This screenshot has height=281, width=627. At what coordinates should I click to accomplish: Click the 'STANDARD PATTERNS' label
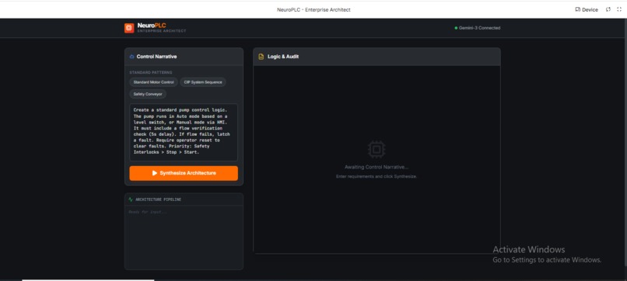coord(151,73)
